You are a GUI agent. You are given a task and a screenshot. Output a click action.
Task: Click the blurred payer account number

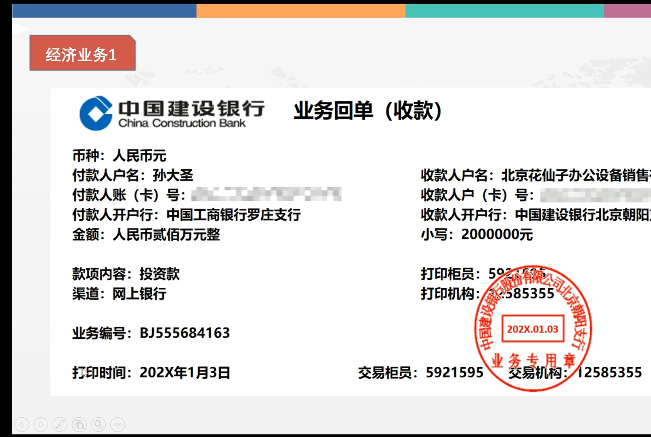click(266, 194)
